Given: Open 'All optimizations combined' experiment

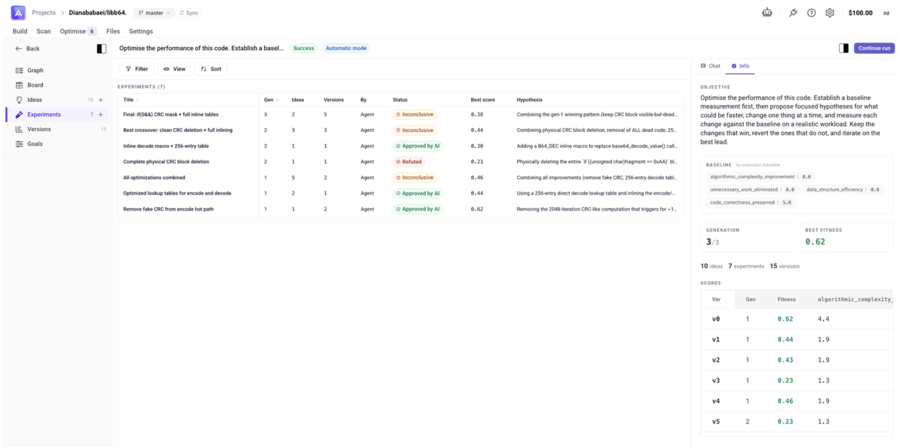Looking at the screenshot, I should (x=154, y=177).
